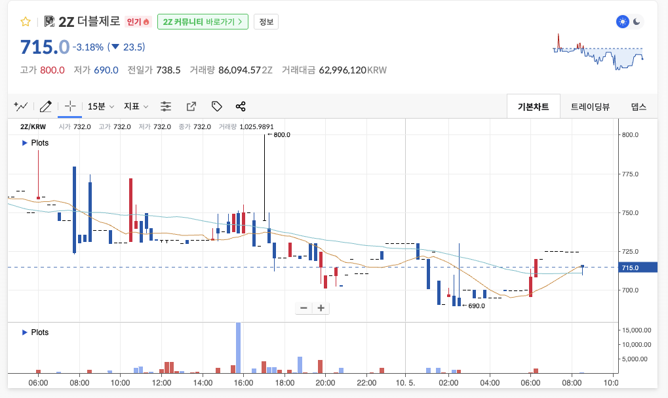Open chart settings sliders icon

(166, 106)
